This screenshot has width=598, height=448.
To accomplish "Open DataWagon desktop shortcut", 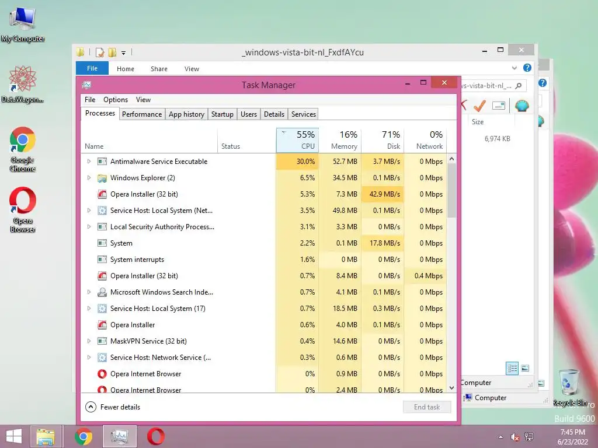I will click(23, 84).
